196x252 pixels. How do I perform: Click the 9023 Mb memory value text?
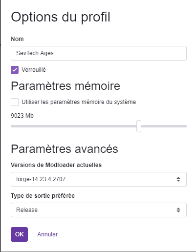(22, 116)
